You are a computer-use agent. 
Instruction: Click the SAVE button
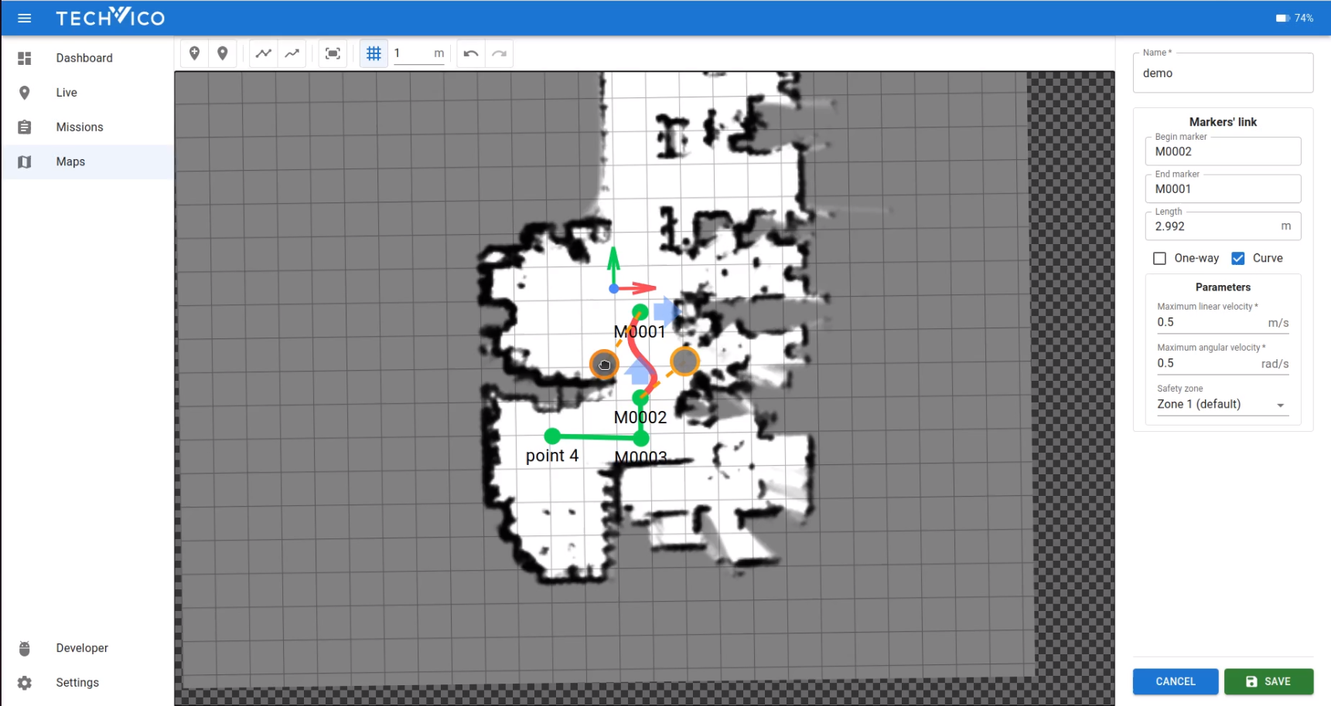(1268, 681)
